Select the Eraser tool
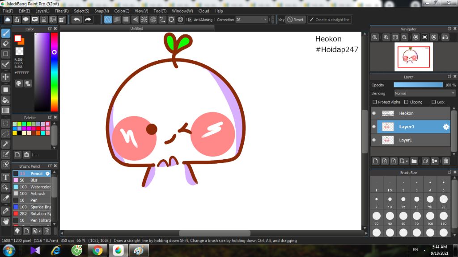Image resolution: width=458 pixels, height=257 pixels. pyautogui.click(x=5, y=44)
